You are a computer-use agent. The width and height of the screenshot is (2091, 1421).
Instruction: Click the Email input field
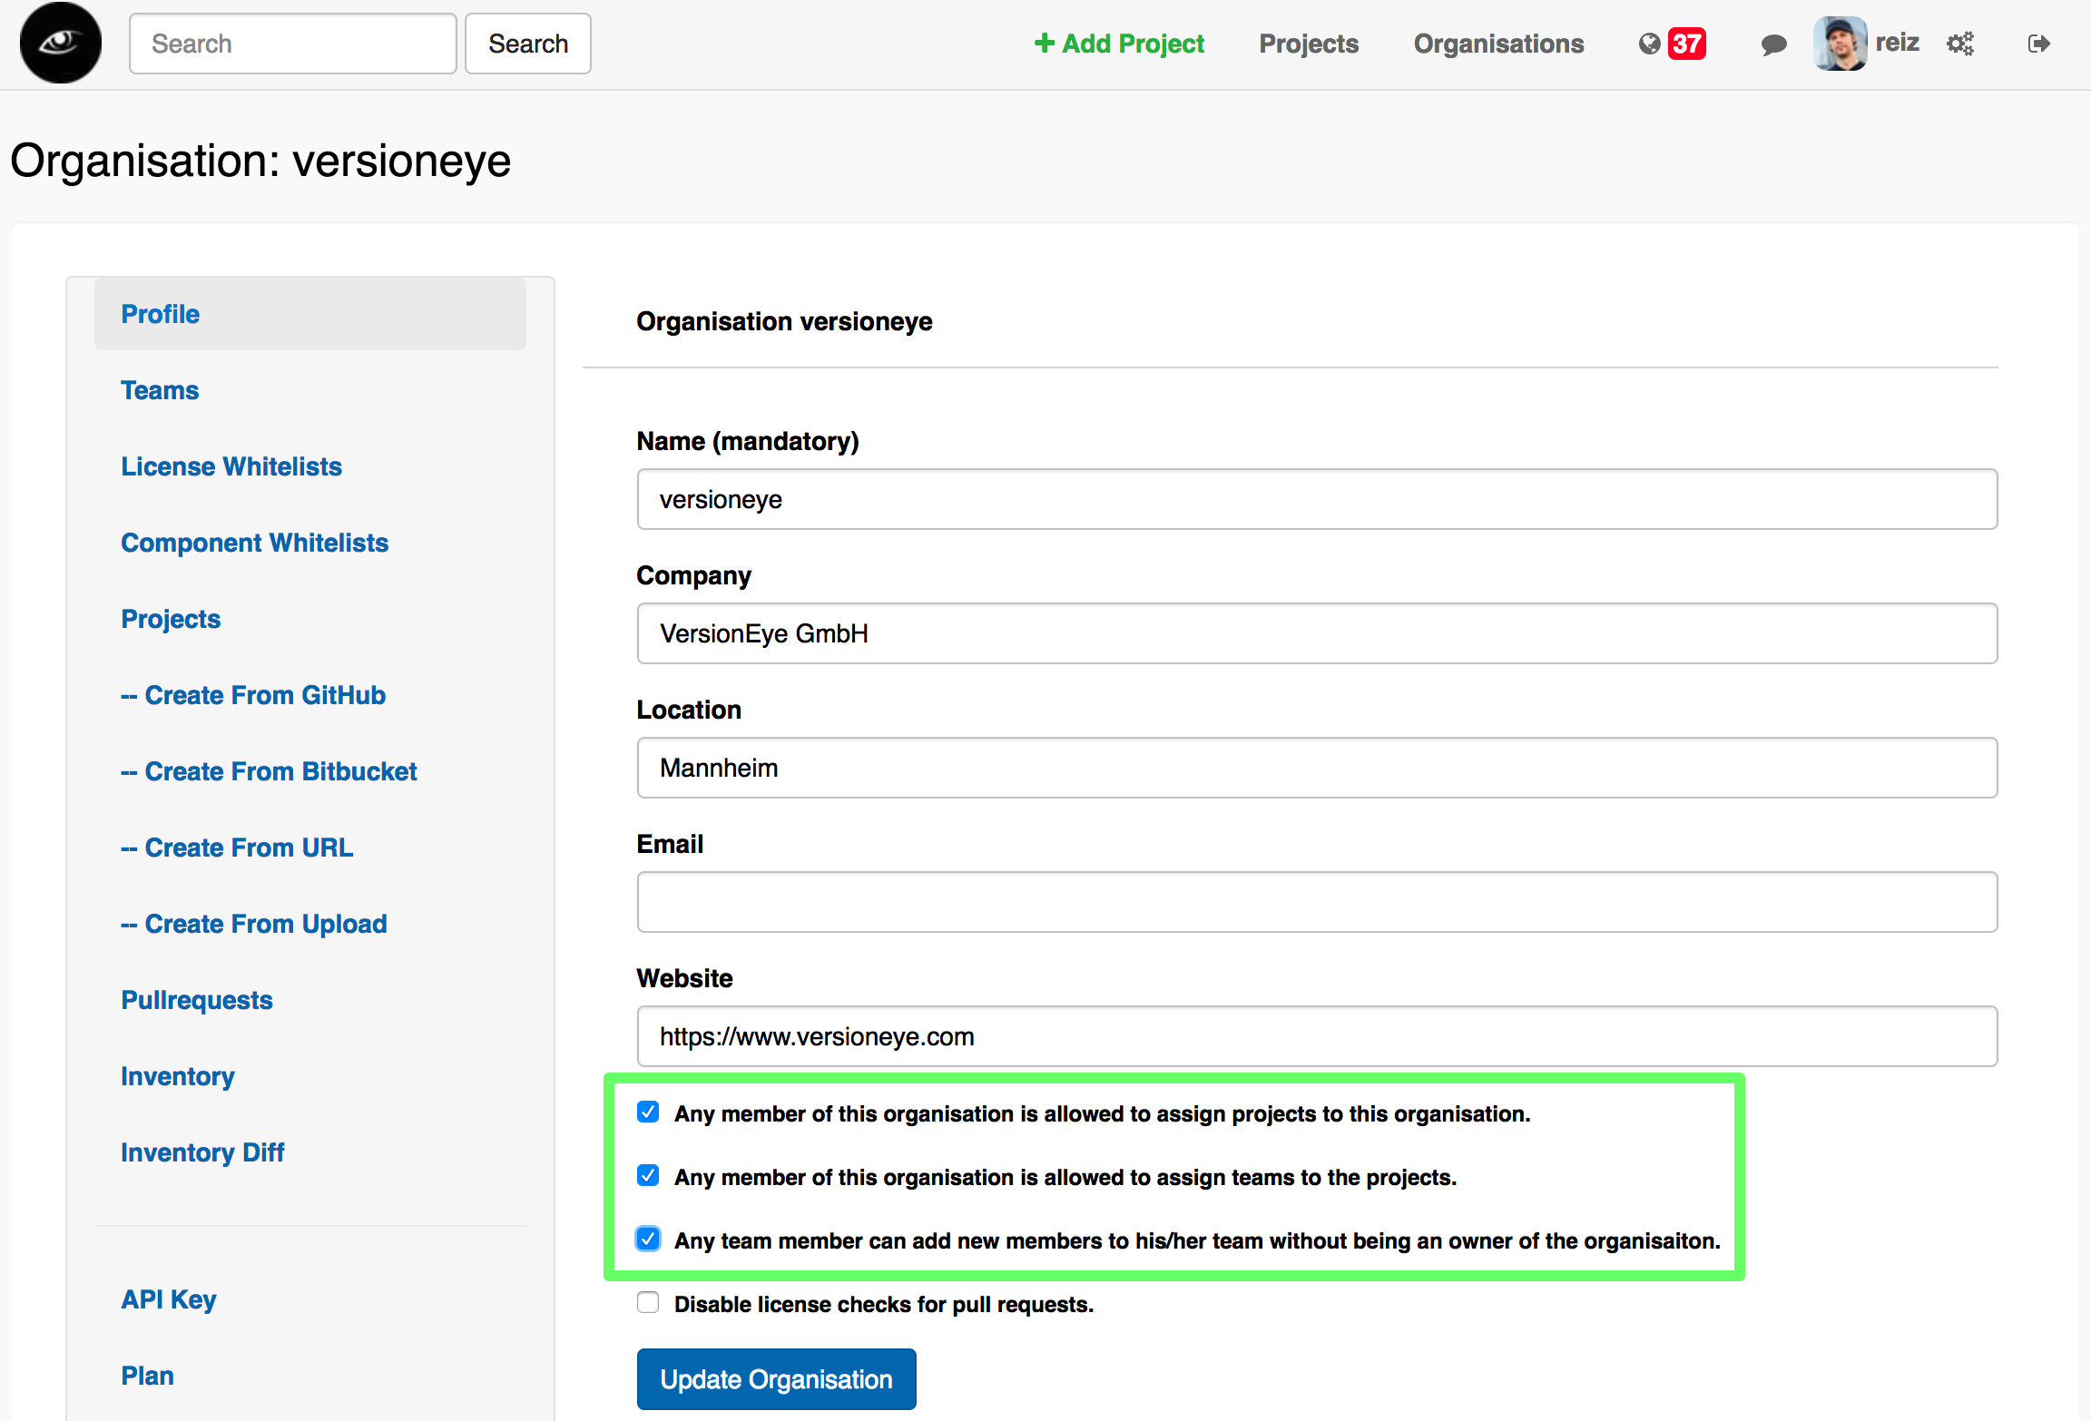coord(1319,902)
